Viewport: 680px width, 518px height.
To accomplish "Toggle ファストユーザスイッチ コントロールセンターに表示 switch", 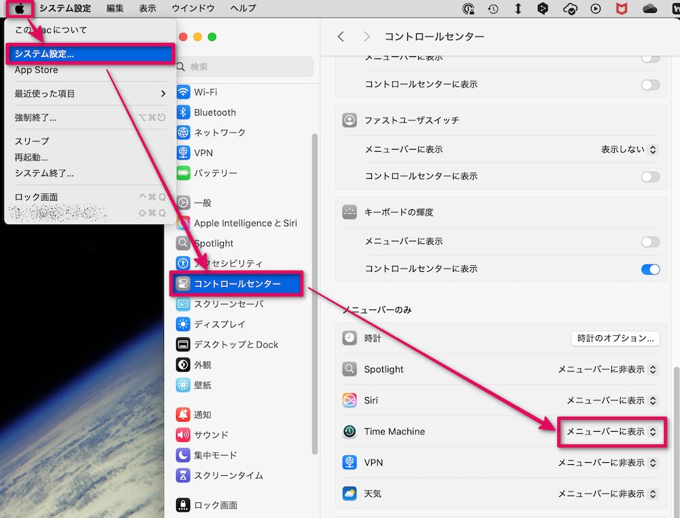I will [x=650, y=177].
